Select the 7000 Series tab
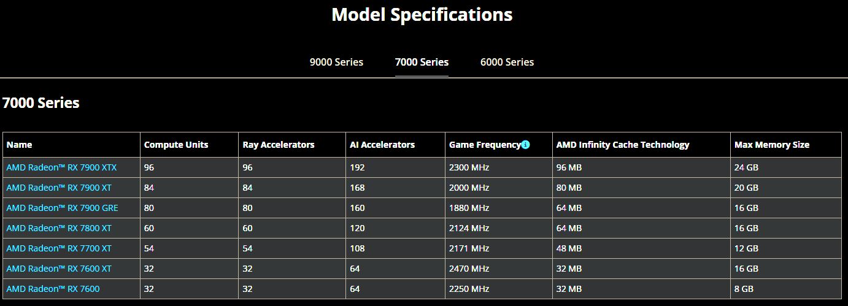The image size is (848, 306). [422, 62]
